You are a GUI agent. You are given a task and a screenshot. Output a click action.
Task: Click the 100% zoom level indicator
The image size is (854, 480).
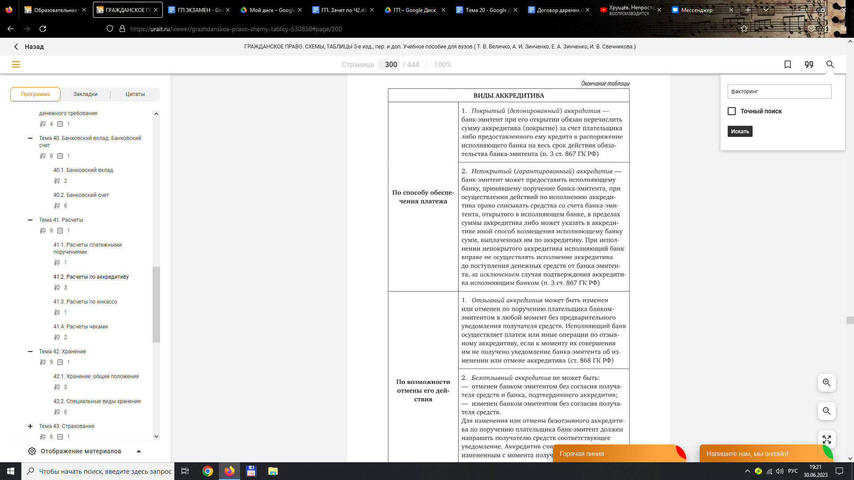(x=443, y=64)
